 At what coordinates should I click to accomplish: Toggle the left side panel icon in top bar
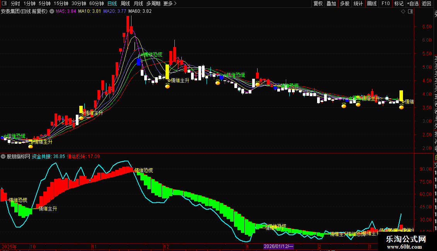(x=4, y=3)
